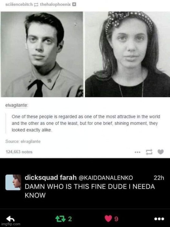Open the tweet's more options dots

(x=159, y=219)
